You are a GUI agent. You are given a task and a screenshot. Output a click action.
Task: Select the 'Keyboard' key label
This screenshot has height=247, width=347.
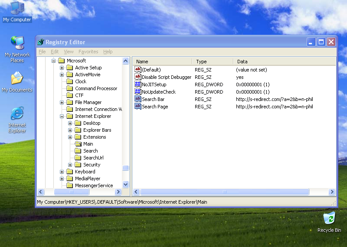click(x=85, y=172)
